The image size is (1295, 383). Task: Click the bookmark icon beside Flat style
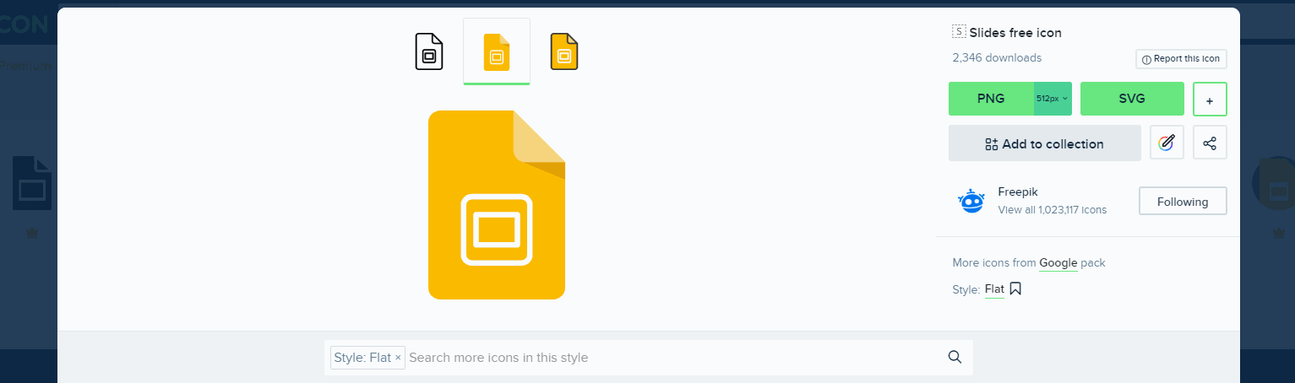tap(1015, 289)
